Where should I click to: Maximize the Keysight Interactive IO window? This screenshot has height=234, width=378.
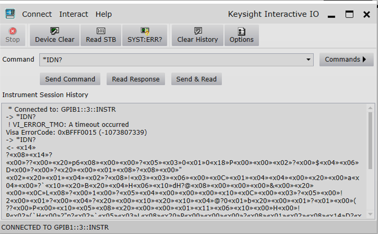[x=349, y=15]
